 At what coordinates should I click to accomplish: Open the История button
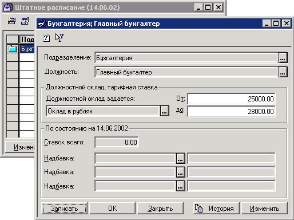(x=216, y=209)
